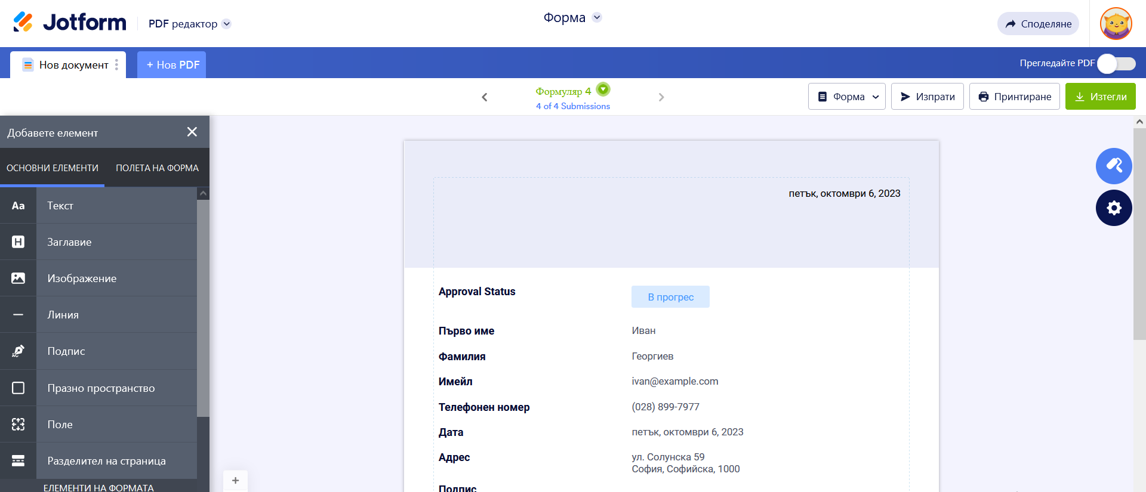Click the Дата label
This screenshot has height=492, width=1146.
[451, 432]
